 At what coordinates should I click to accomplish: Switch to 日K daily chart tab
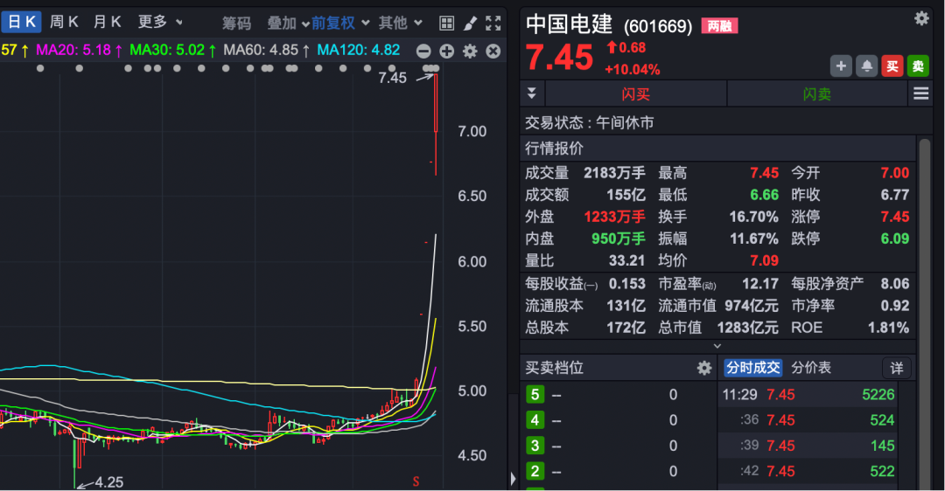(22, 22)
